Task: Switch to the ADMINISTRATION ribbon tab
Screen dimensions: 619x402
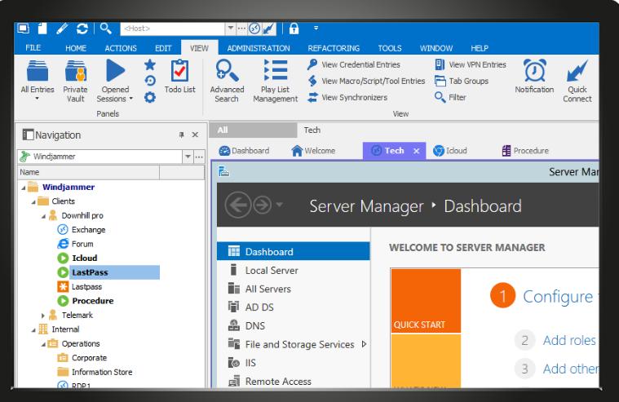Action: (259, 48)
